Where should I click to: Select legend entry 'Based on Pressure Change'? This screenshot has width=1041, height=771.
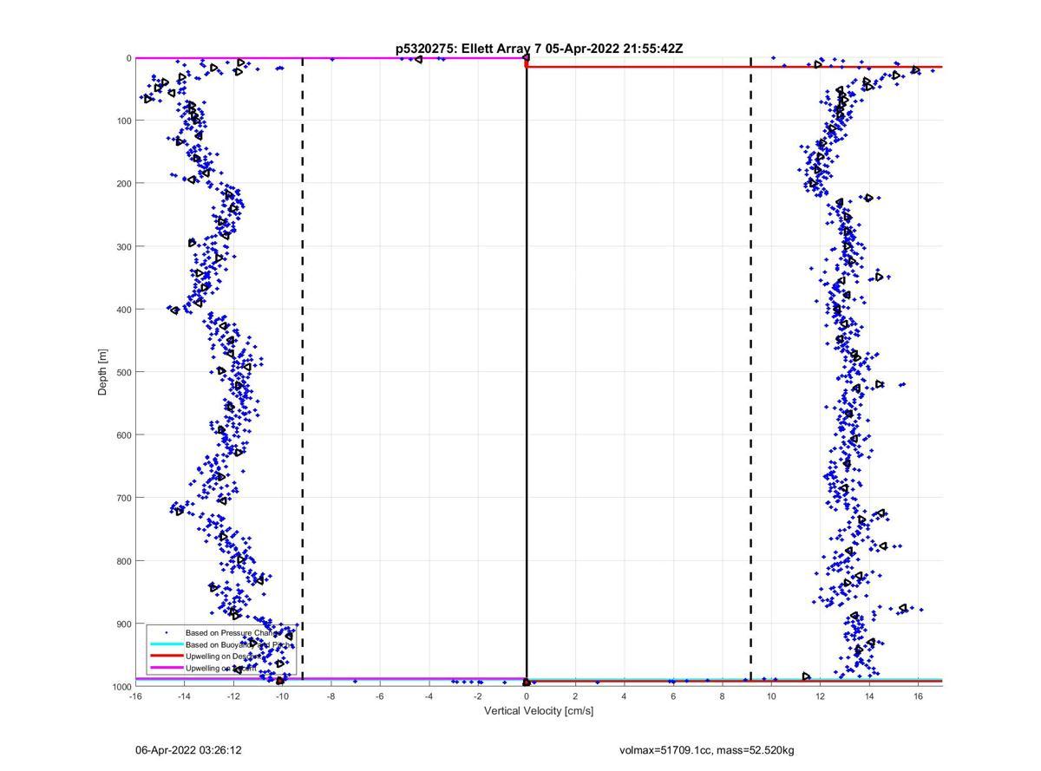(x=235, y=633)
